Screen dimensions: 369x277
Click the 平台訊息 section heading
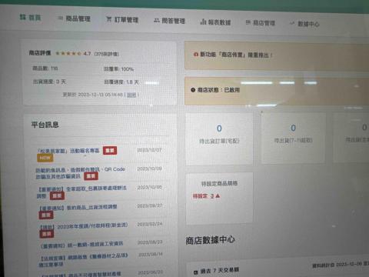pos(45,125)
